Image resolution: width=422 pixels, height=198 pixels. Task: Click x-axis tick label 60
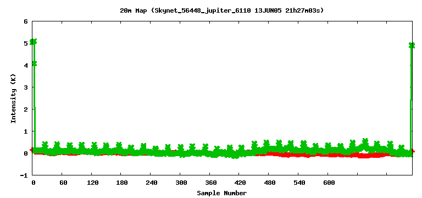tap(63, 183)
